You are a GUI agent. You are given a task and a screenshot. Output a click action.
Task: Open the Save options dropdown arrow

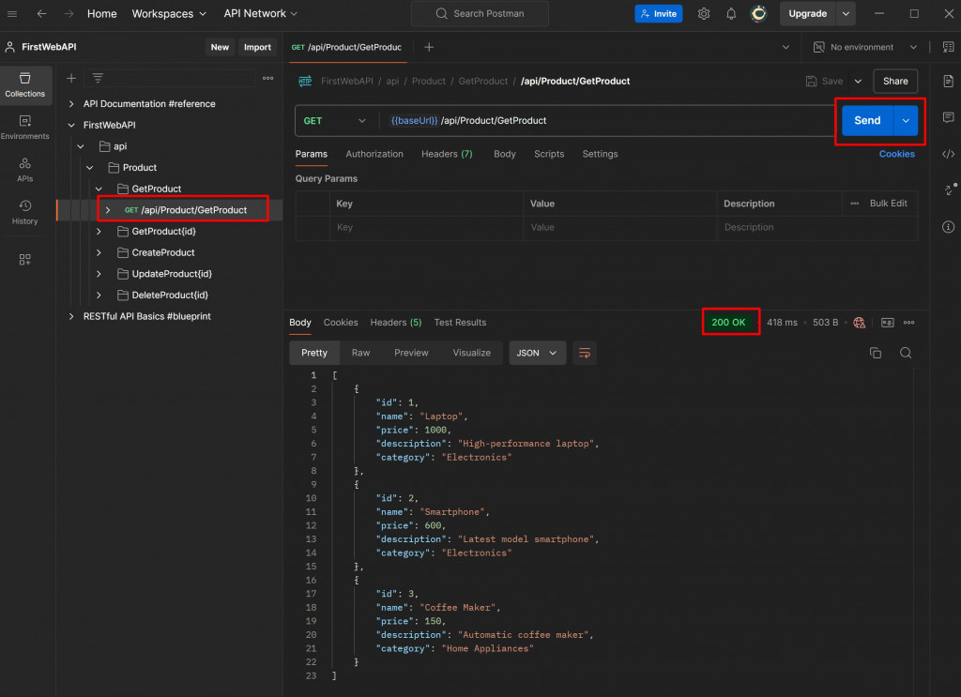tap(858, 81)
